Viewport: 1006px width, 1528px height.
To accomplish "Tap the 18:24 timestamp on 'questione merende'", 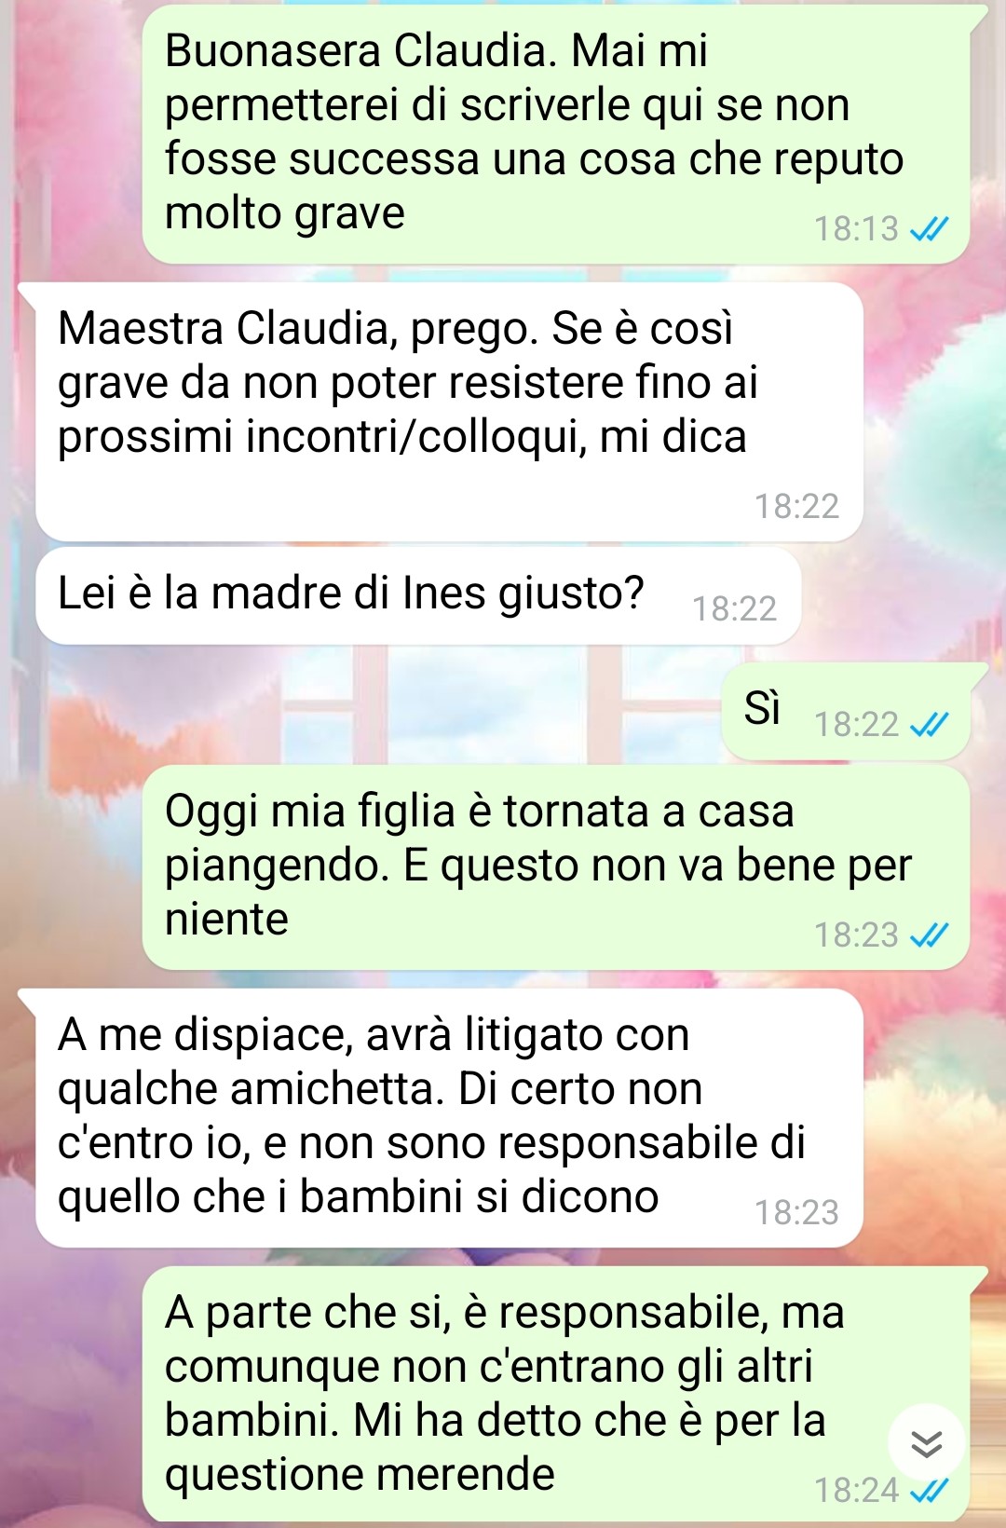I will click(x=856, y=1491).
